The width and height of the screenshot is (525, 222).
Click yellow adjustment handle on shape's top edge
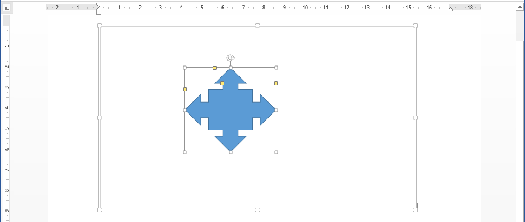point(214,68)
